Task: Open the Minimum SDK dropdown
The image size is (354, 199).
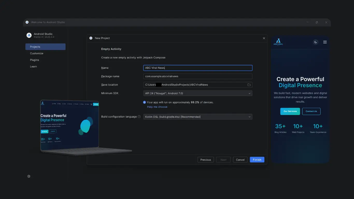Action: [198, 93]
